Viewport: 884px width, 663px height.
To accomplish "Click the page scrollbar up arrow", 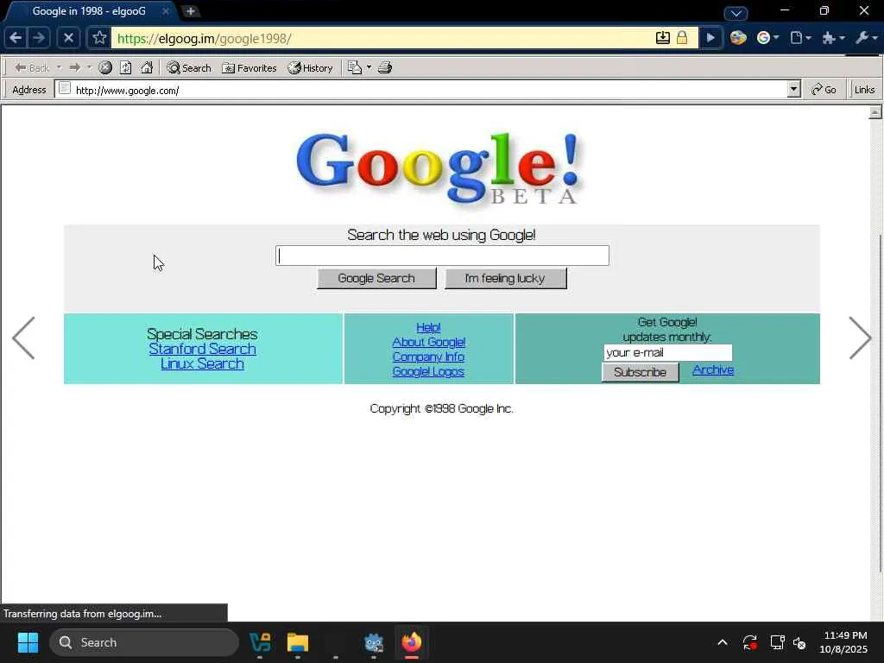I will (875, 112).
